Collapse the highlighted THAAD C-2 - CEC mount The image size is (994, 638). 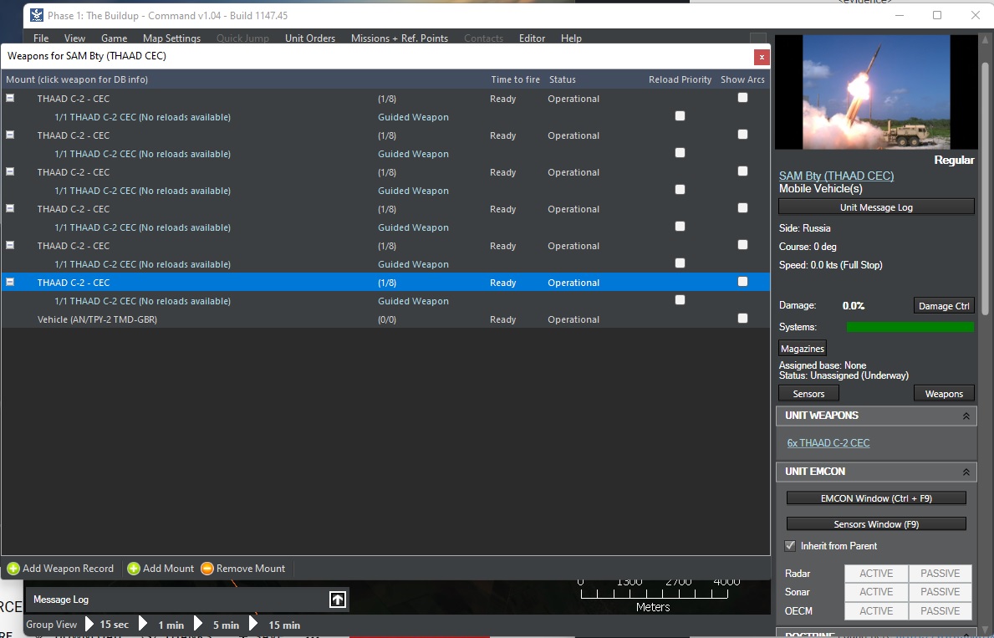[10, 283]
